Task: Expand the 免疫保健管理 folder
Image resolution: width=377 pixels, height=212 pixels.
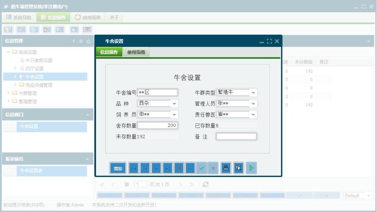Action: pyautogui.click(x=15, y=85)
